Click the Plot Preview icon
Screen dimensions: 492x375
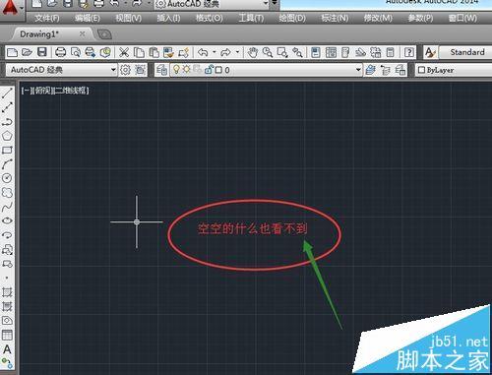point(76,52)
